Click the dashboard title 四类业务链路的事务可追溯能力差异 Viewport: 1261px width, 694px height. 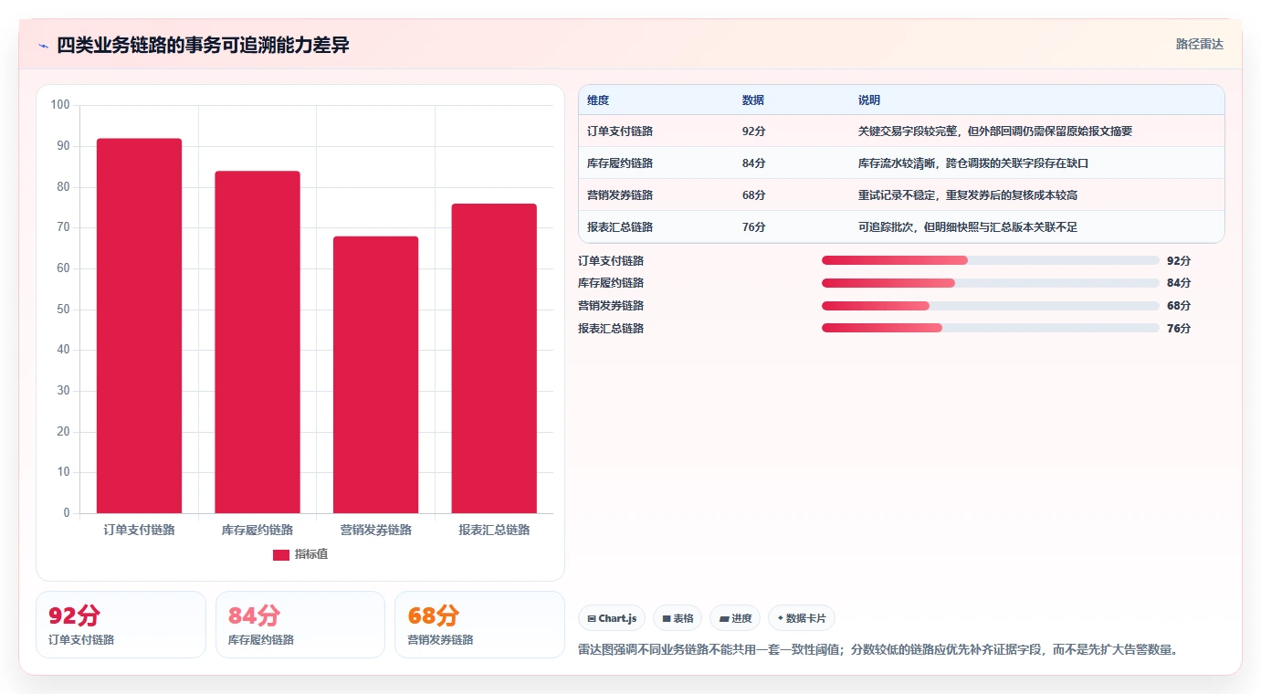pyautogui.click(x=203, y=45)
